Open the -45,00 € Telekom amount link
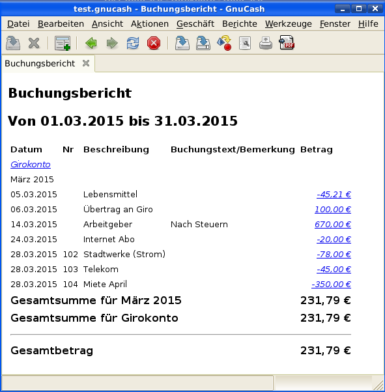 [x=334, y=269]
